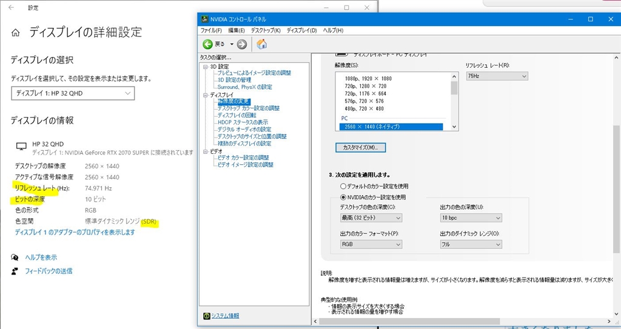
Task: Open the home icon in NVIDIA toolbar
Action: click(261, 44)
